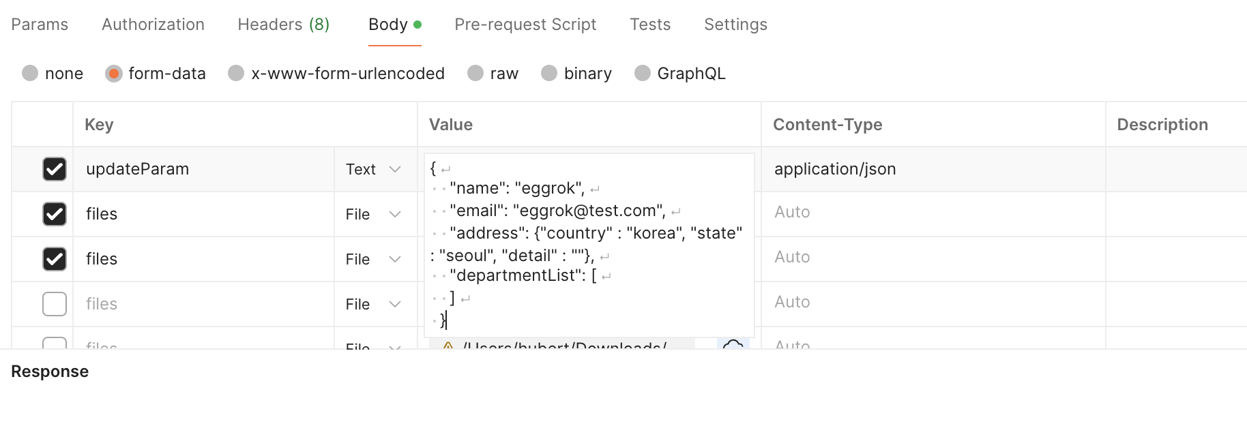1247x439 pixels.
Task: Enable the third files row checkbox
Action: pos(55,304)
